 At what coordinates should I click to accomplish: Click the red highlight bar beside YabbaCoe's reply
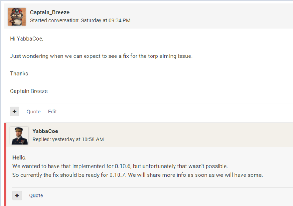point(5,165)
